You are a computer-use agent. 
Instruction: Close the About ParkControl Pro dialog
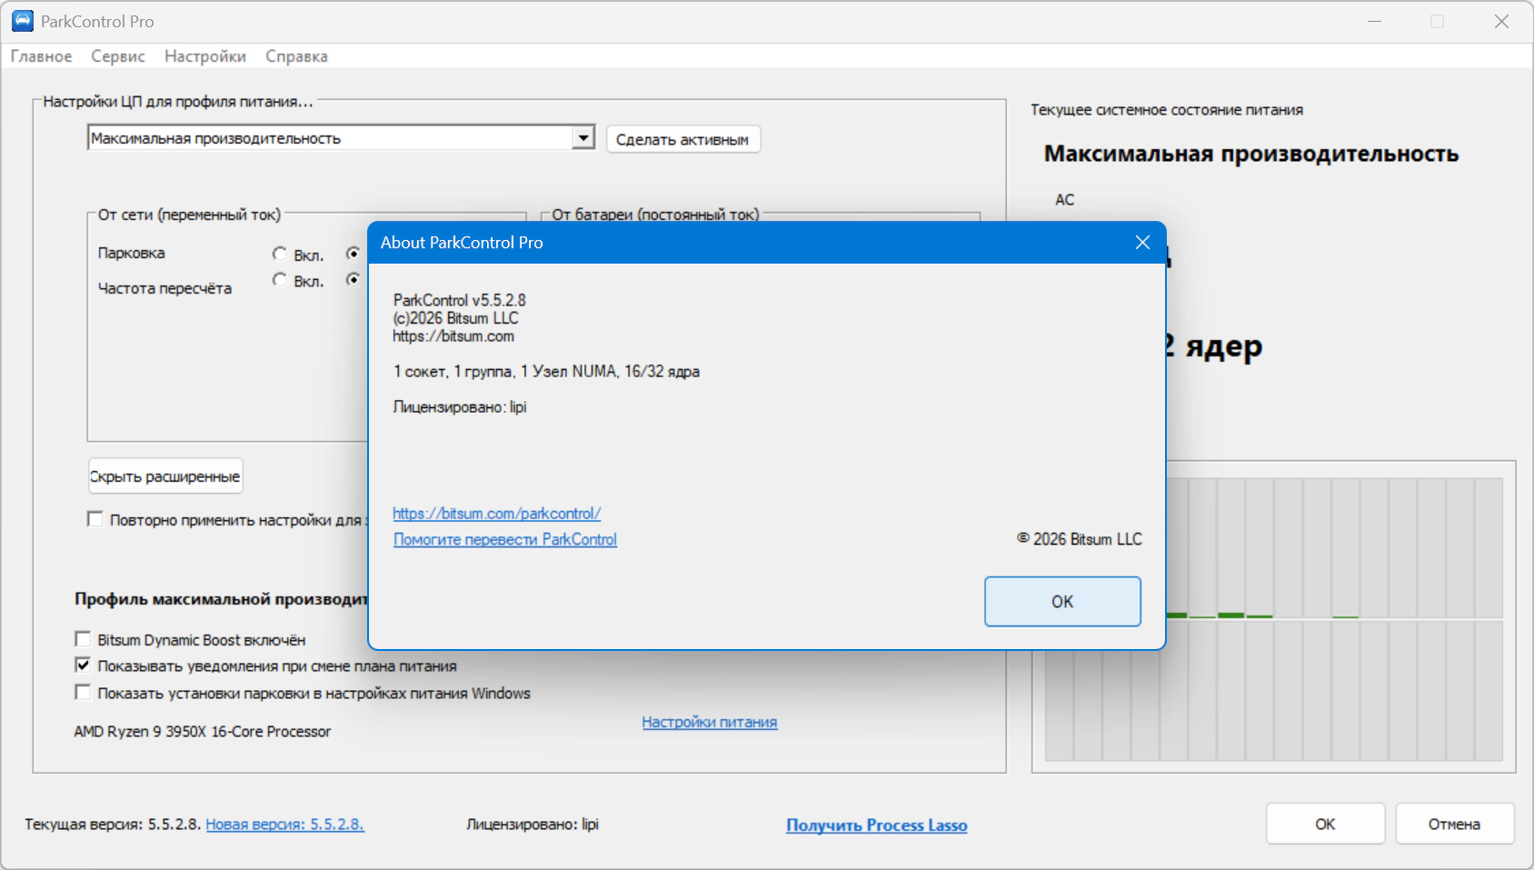coord(1142,243)
